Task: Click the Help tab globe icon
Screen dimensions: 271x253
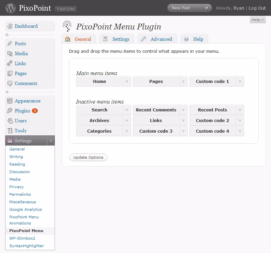Action: click(186, 39)
